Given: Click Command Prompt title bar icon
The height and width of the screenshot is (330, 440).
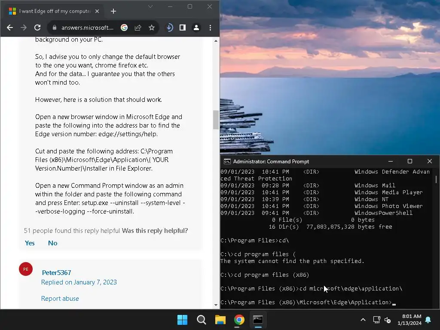Looking at the screenshot, I should pyautogui.click(x=227, y=162).
